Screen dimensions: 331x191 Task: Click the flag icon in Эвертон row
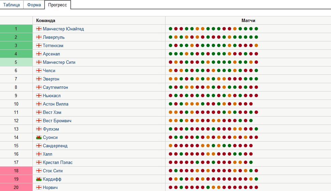point(39,79)
